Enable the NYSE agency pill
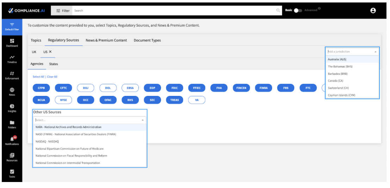390x188 pixels. coord(63,100)
